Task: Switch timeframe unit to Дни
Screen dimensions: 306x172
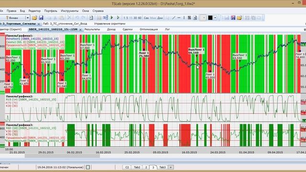Action: [x=160, y=18]
